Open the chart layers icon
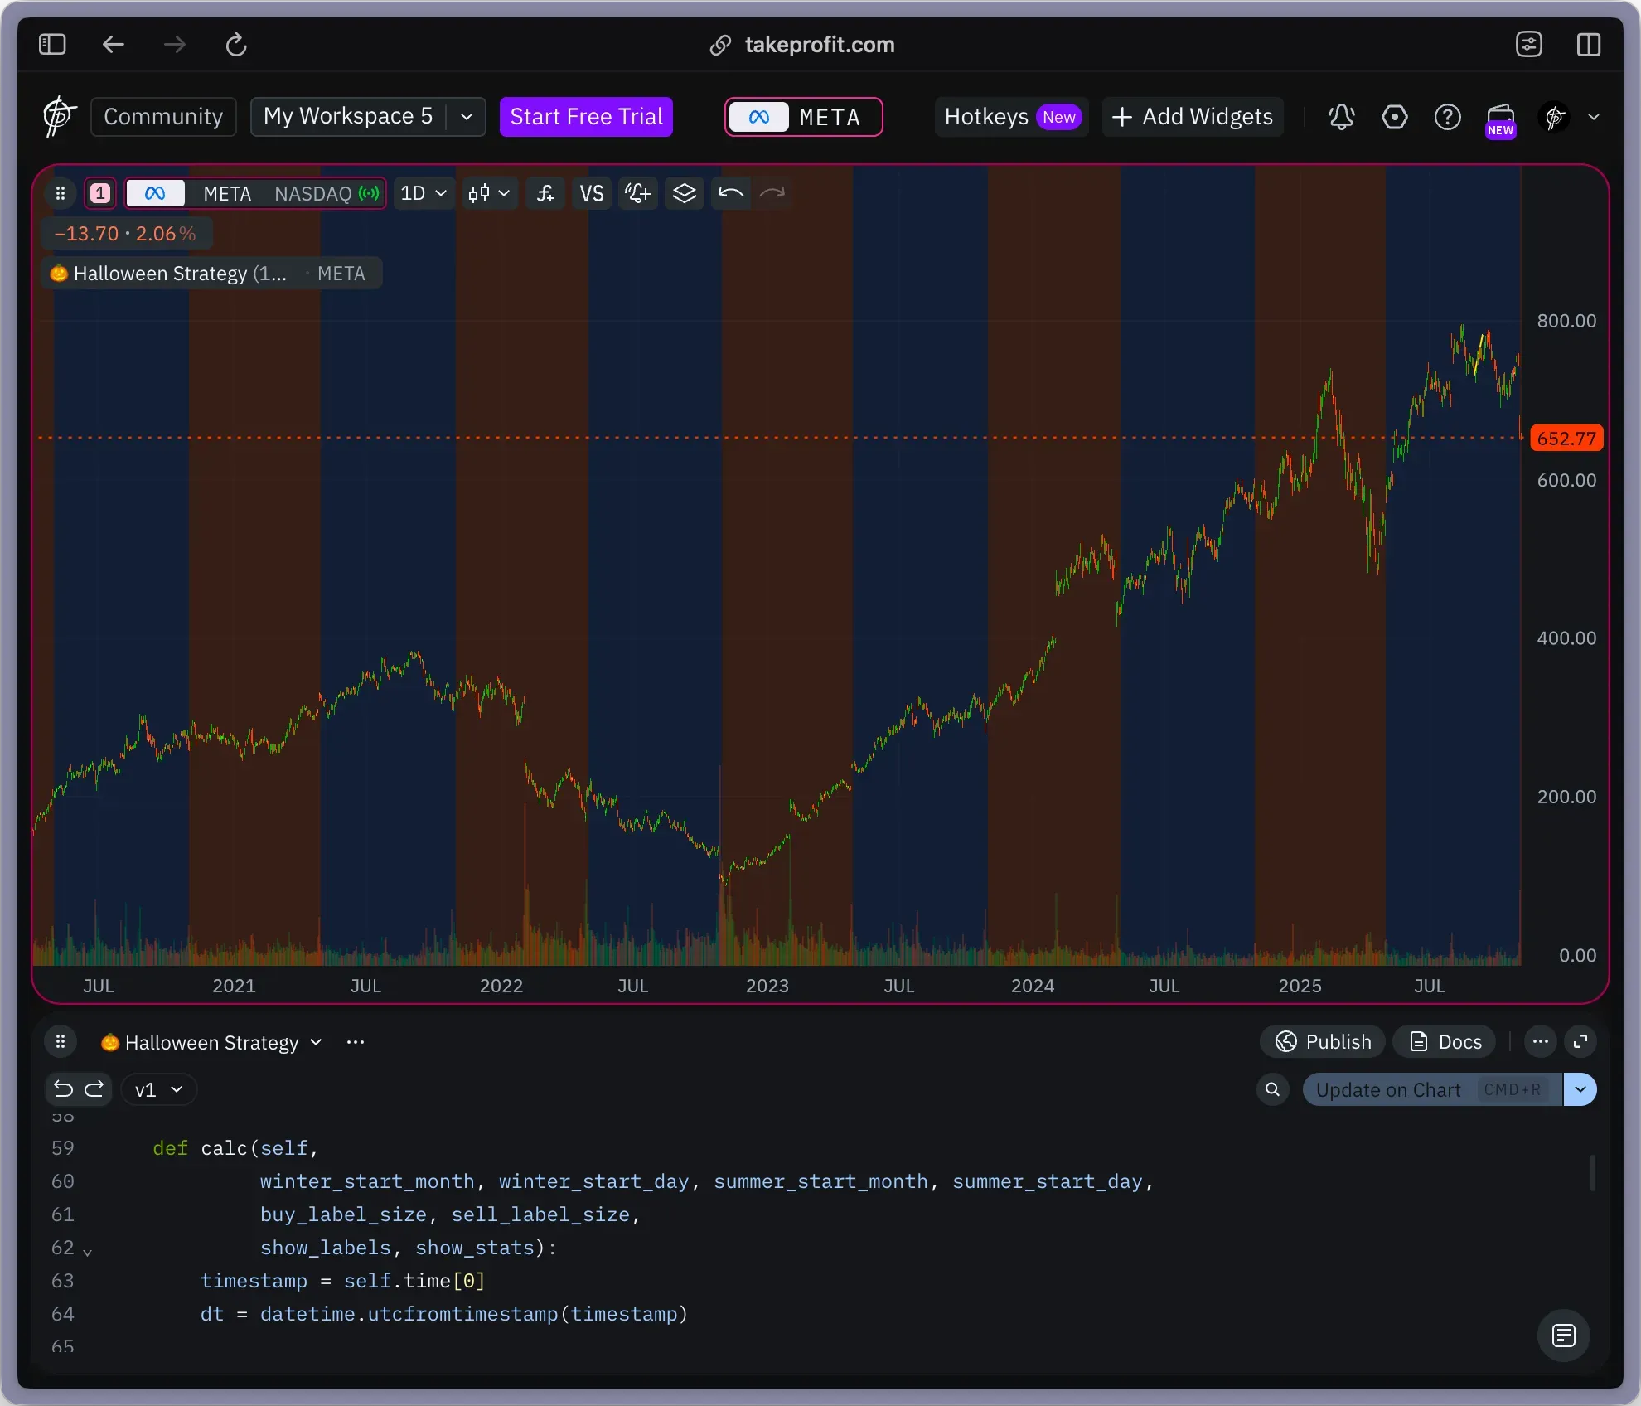The height and width of the screenshot is (1406, 1641). click(x=685, y=193)
